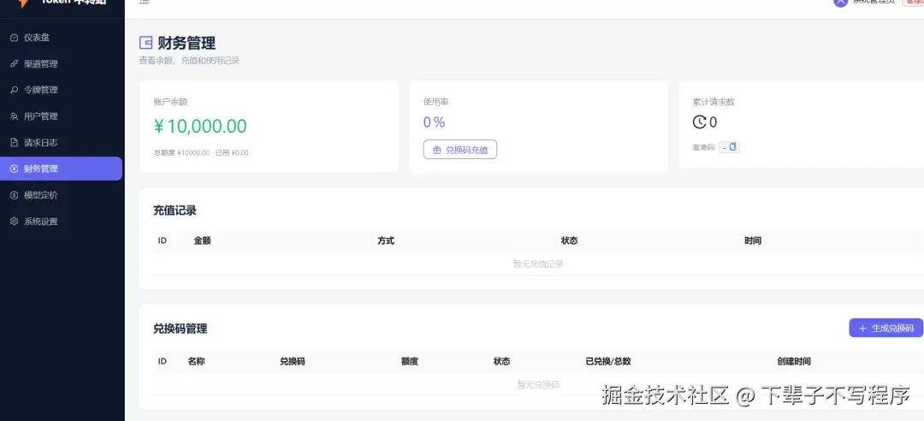Click the 充值记录 section heading
924x421 pixels.
pos(175,210)
